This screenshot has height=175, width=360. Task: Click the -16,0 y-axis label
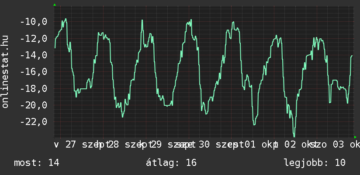(x=34, y=72)
